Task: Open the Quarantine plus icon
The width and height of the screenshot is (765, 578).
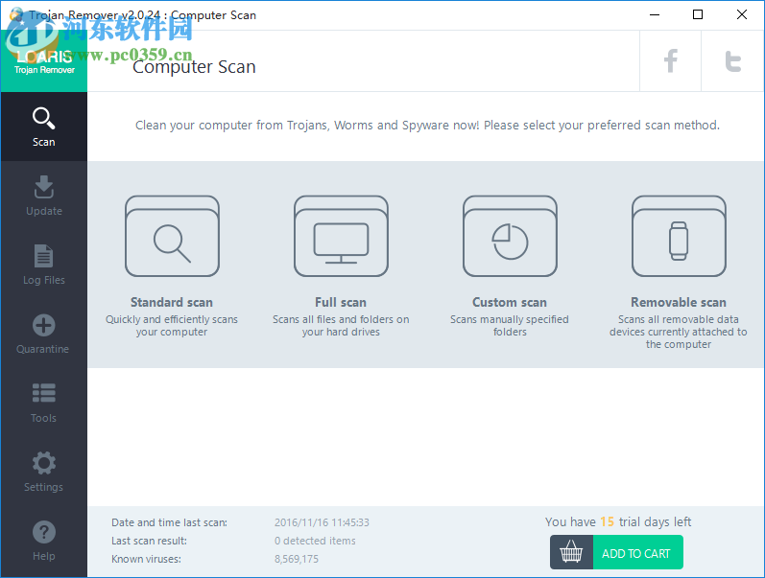Action: click(x=44, y=325)
